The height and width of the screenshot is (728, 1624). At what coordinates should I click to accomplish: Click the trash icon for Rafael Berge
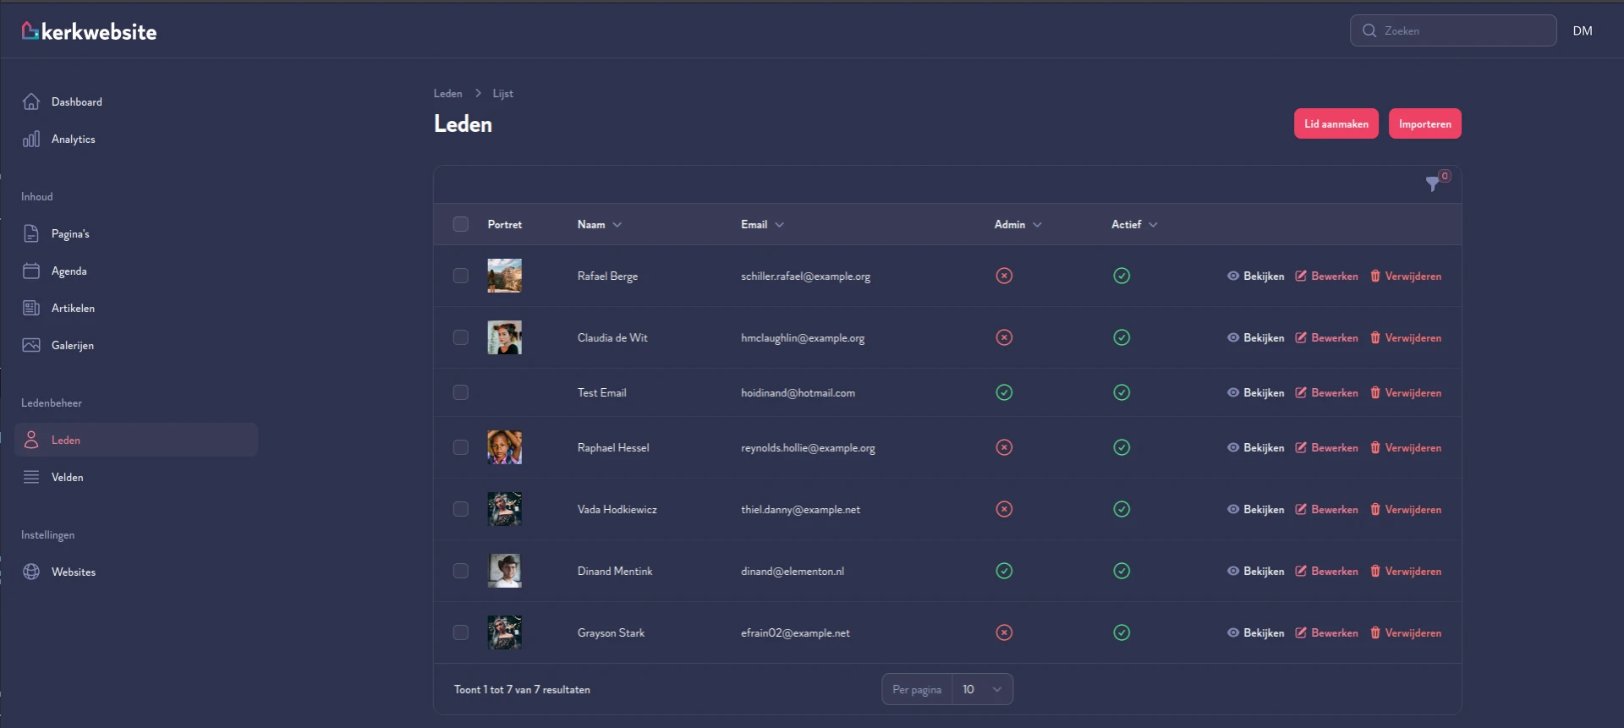click(x=1375, y=276)
